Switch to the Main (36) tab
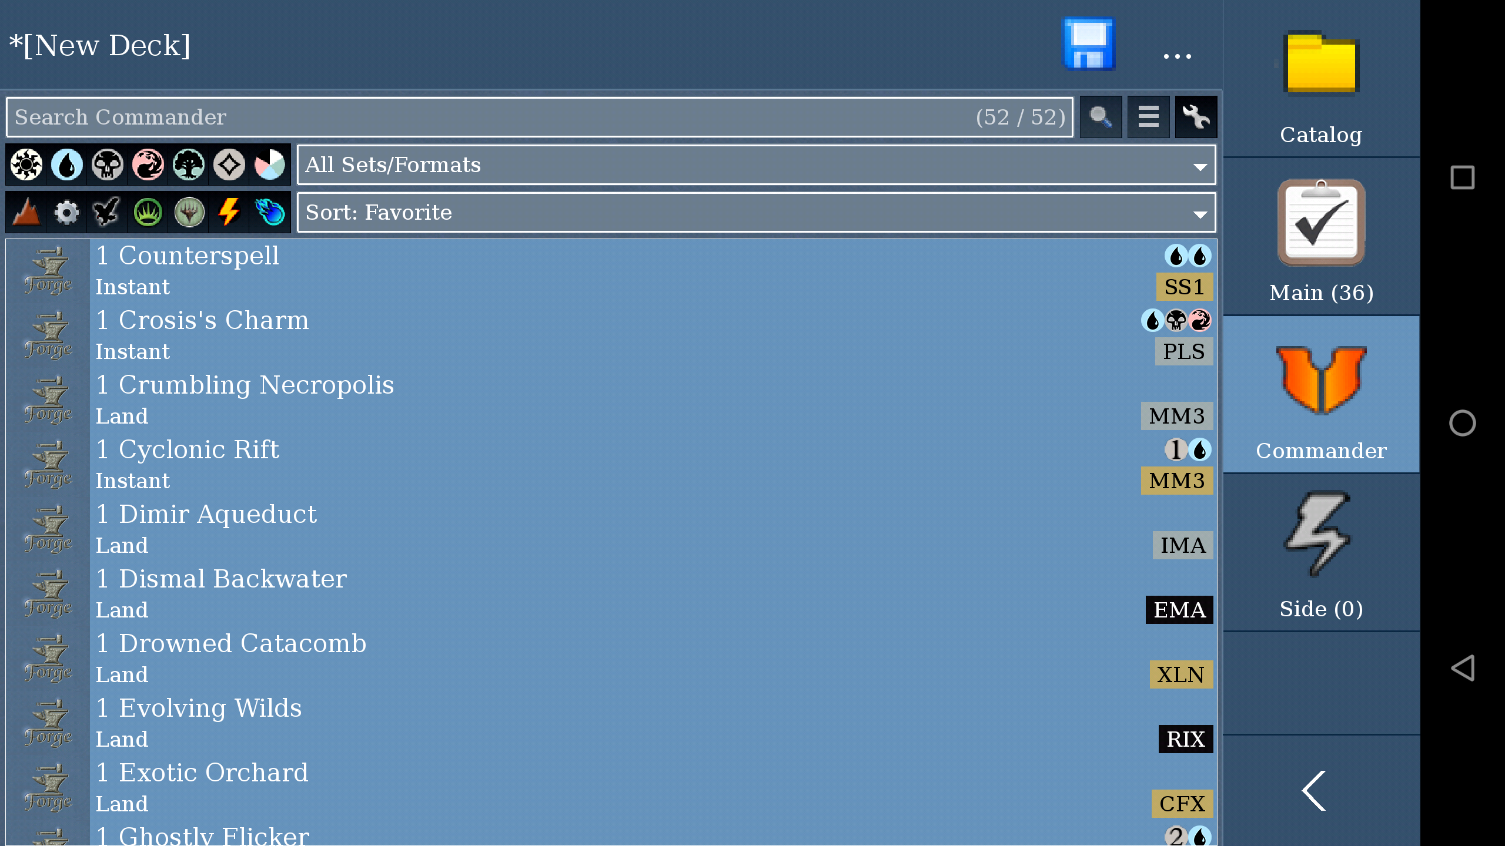 1321,237
